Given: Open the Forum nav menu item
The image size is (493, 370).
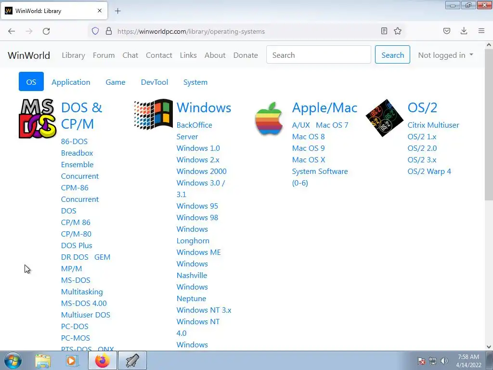Looking at the screenshot, I should [x=104, y=55].
